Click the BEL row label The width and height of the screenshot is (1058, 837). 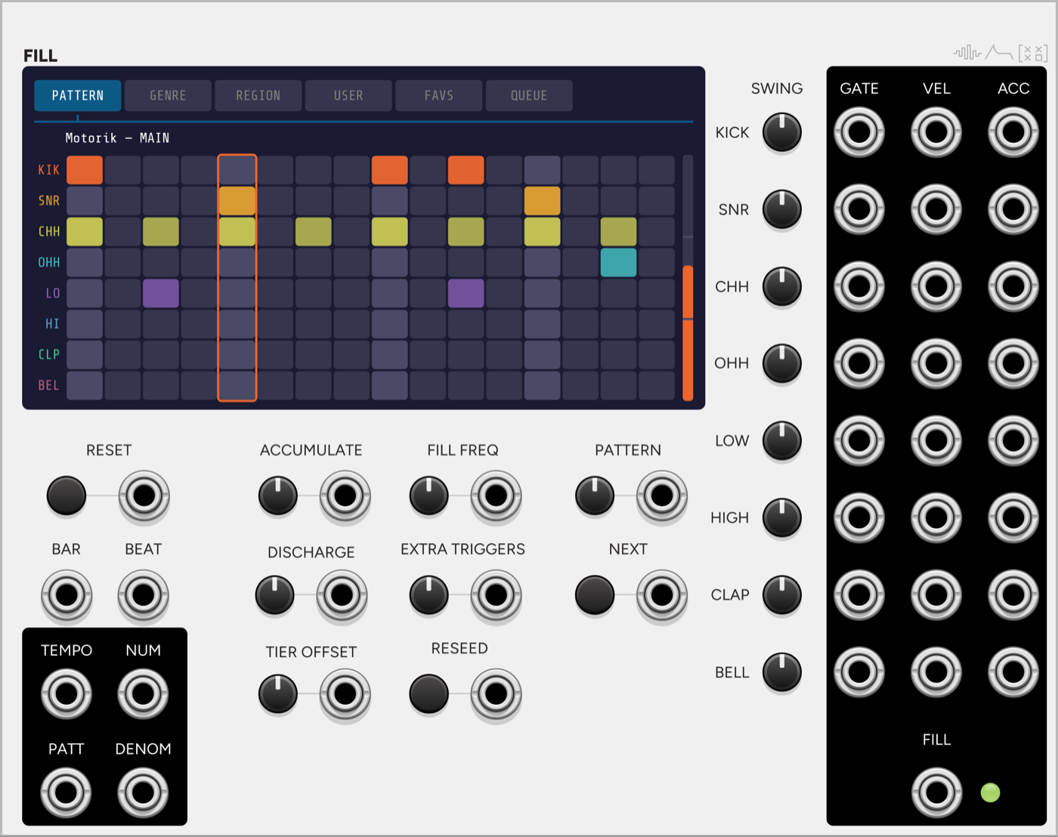48,385
